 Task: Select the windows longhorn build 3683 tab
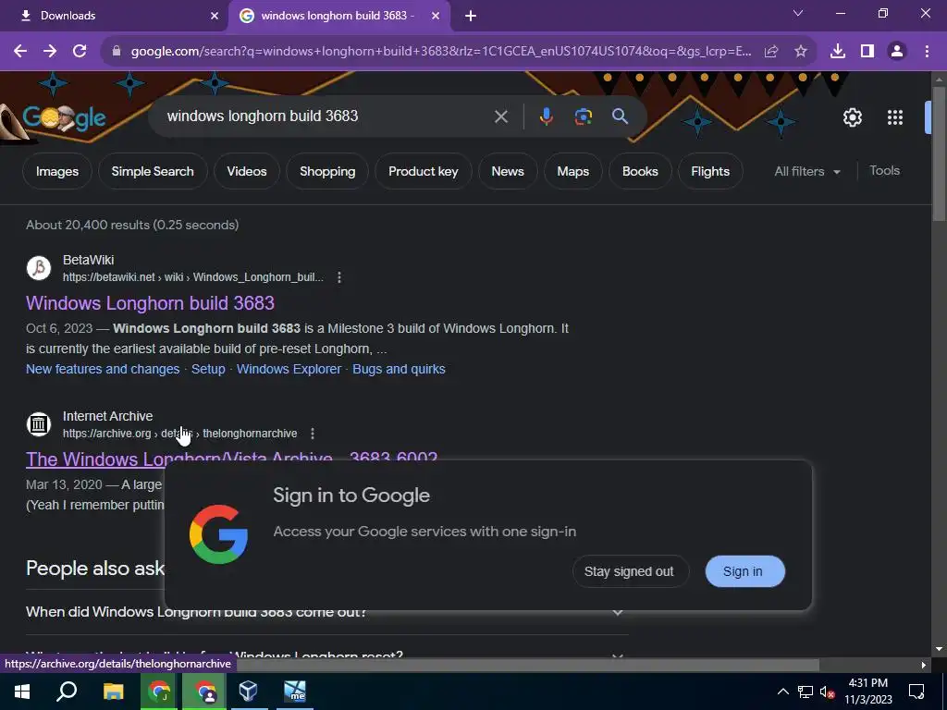click(x=338, y=16)
